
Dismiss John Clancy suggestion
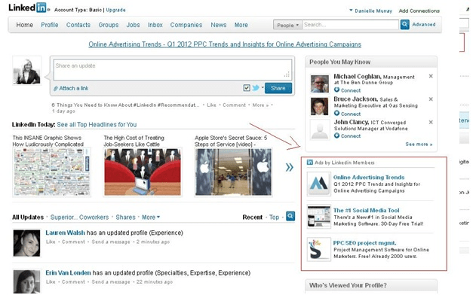(431, 122)
